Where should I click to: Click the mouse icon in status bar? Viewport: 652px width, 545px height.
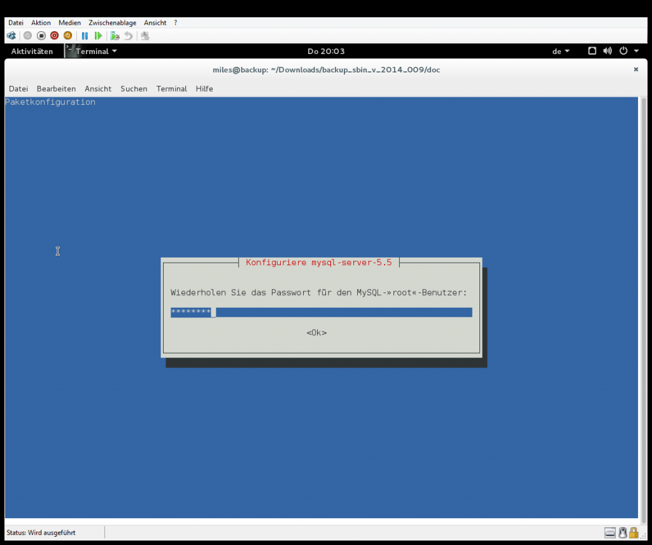pos(623,532)
